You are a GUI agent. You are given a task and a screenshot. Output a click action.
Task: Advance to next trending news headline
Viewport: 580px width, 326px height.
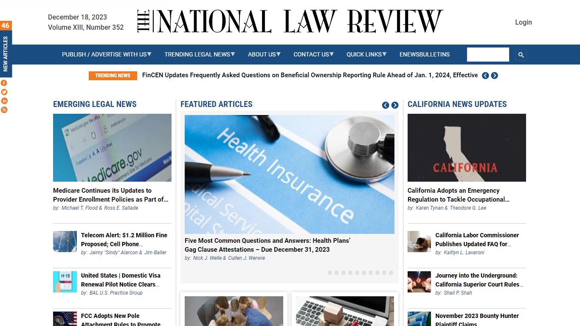click(x=495, y=76)
